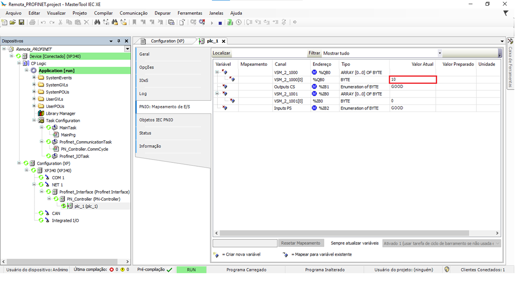Click the mapping icon in Outputs CS row
This screenshot has height=281, width=515.
point(224,87)
